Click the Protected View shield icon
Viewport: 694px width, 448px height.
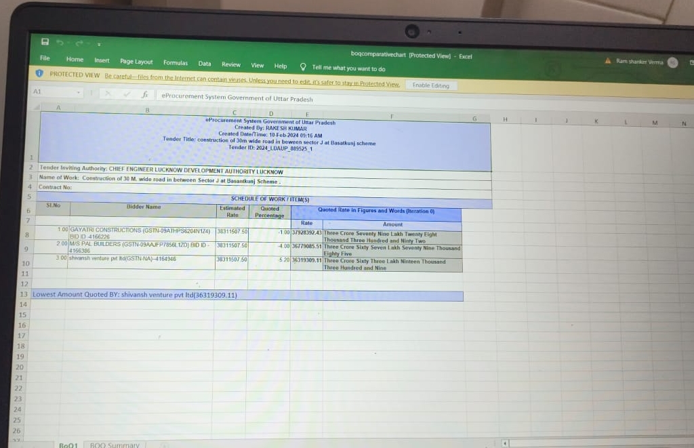[x=39, y=74]
